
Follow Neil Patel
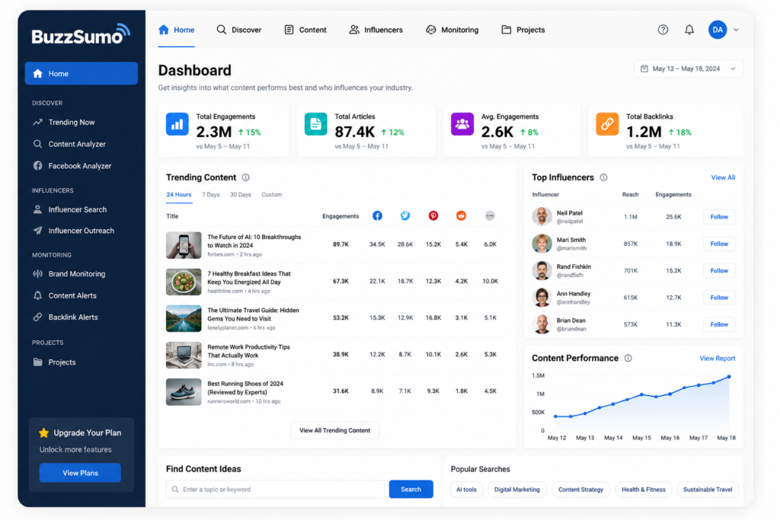point(719,217)
